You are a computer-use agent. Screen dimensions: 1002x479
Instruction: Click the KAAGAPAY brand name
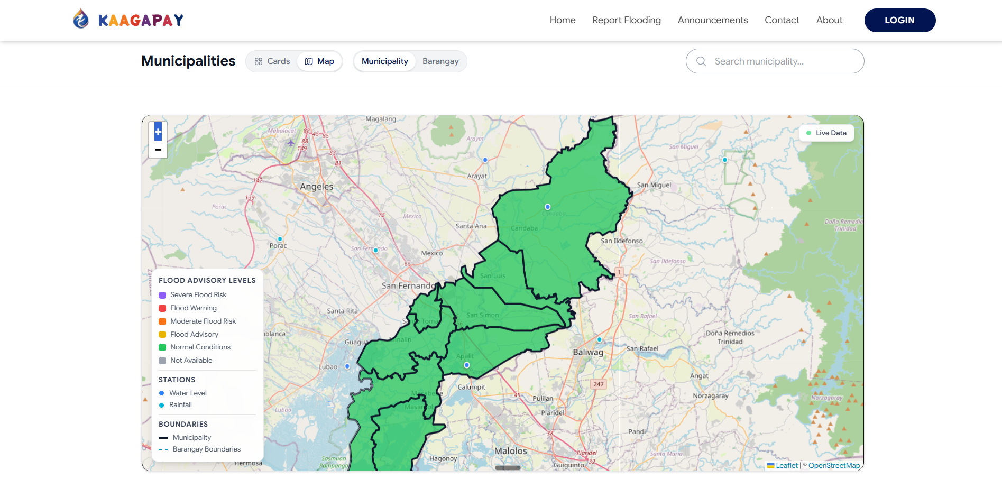141,20
